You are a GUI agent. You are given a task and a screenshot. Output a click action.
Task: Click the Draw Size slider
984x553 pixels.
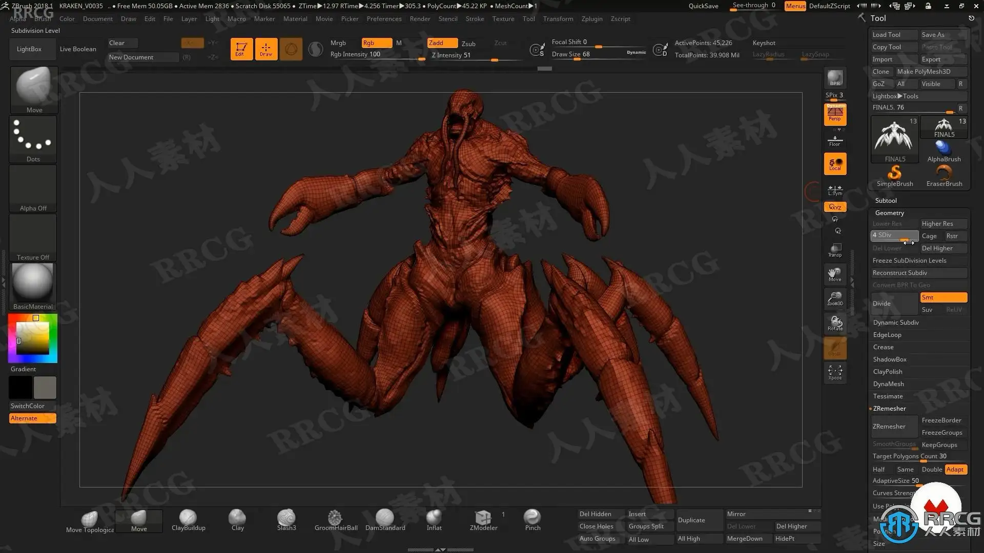coord(598,55)
